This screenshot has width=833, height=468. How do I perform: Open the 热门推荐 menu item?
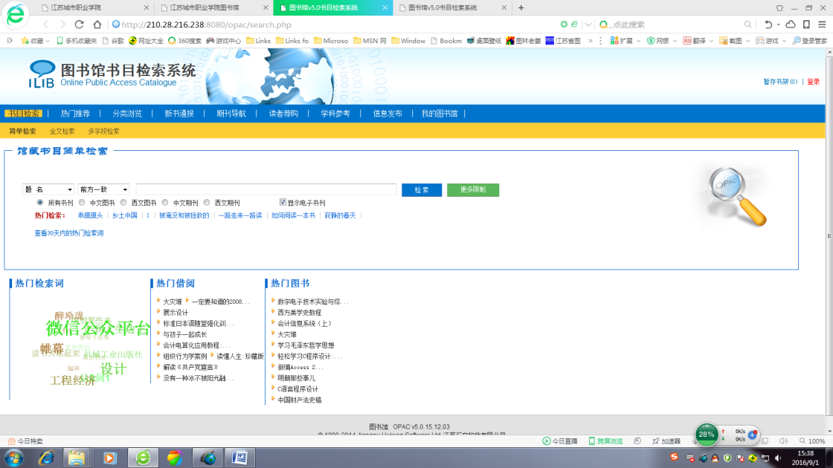pos(75,114)
